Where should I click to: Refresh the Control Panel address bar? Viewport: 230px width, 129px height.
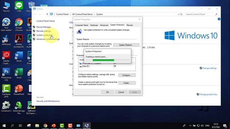coord(181,14)
